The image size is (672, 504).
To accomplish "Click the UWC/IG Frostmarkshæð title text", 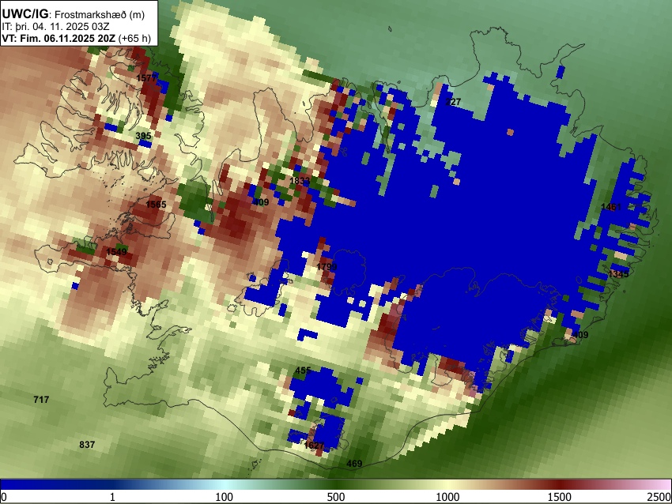I will tap(74, 14).
